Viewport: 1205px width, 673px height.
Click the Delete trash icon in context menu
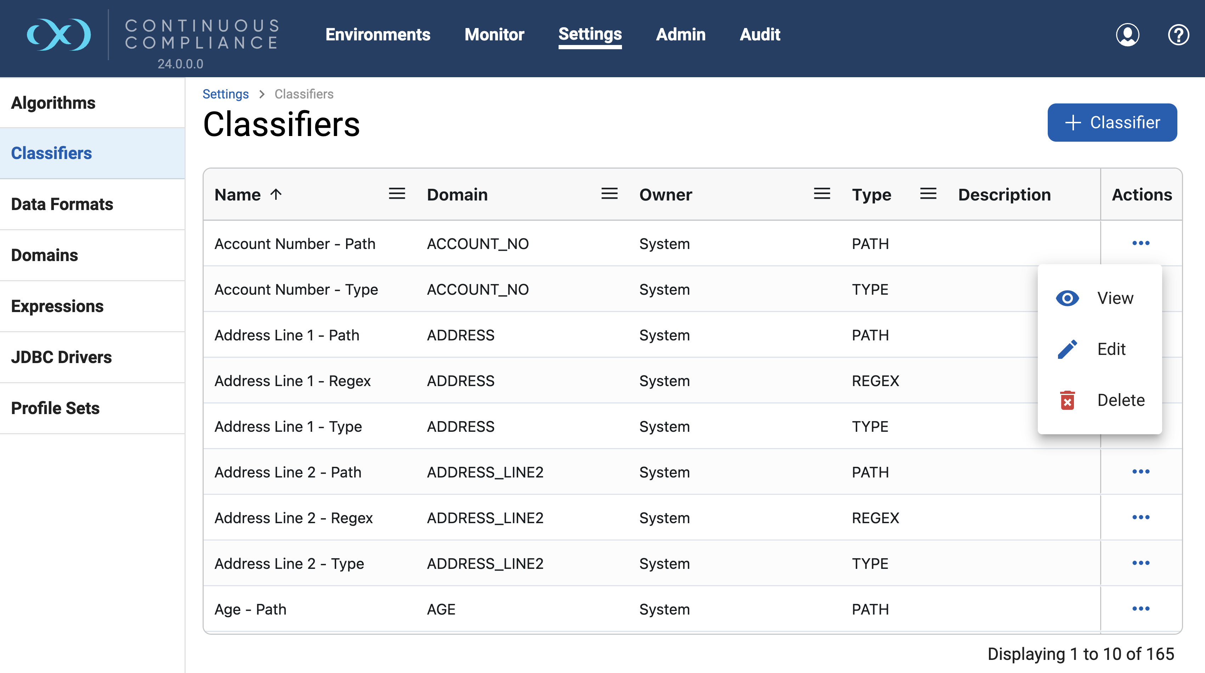[1067, 400]
